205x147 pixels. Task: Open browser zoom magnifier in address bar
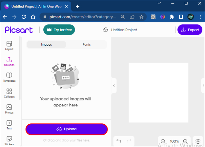coord(123,17)
